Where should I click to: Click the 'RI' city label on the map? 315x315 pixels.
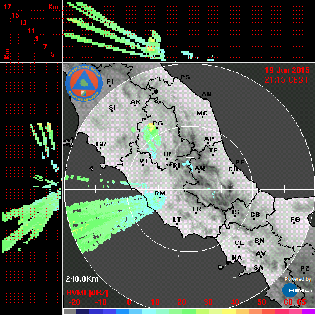click(x=176, y=166)
